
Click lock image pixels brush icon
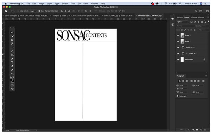click(185, 30)
